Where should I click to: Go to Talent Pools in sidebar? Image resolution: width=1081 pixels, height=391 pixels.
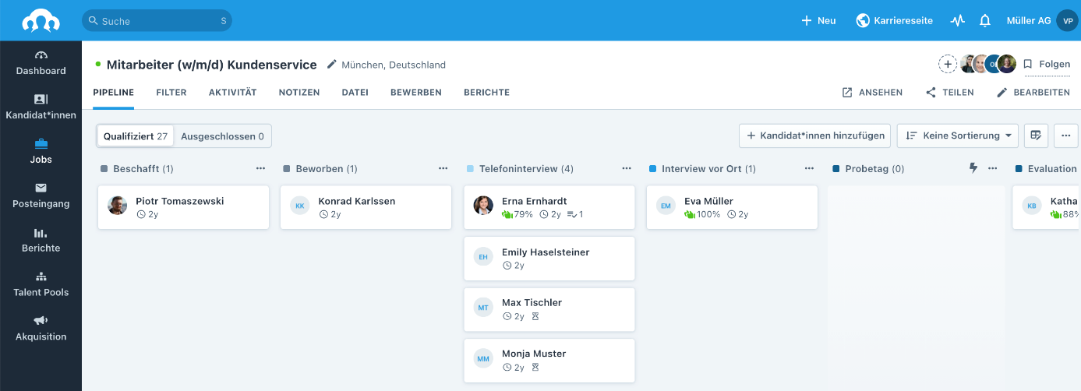pyautogui.click(x=41, y=284)
